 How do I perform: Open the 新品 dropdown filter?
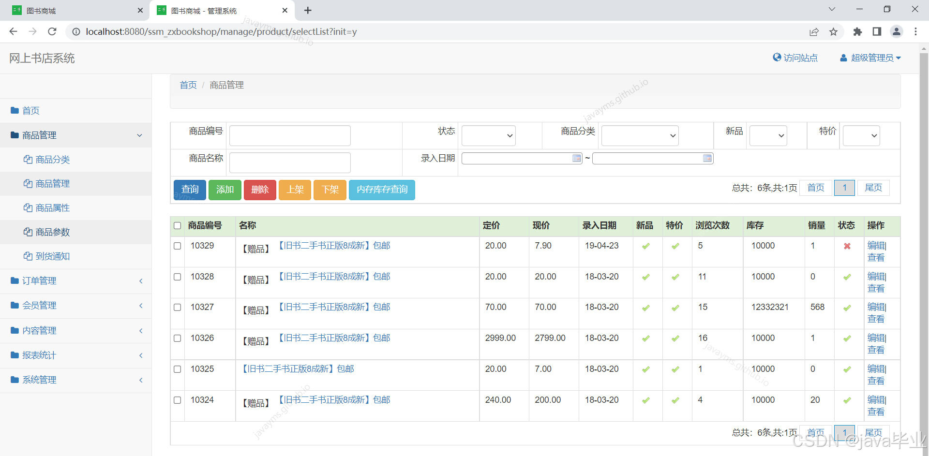(x=768, y=135)
